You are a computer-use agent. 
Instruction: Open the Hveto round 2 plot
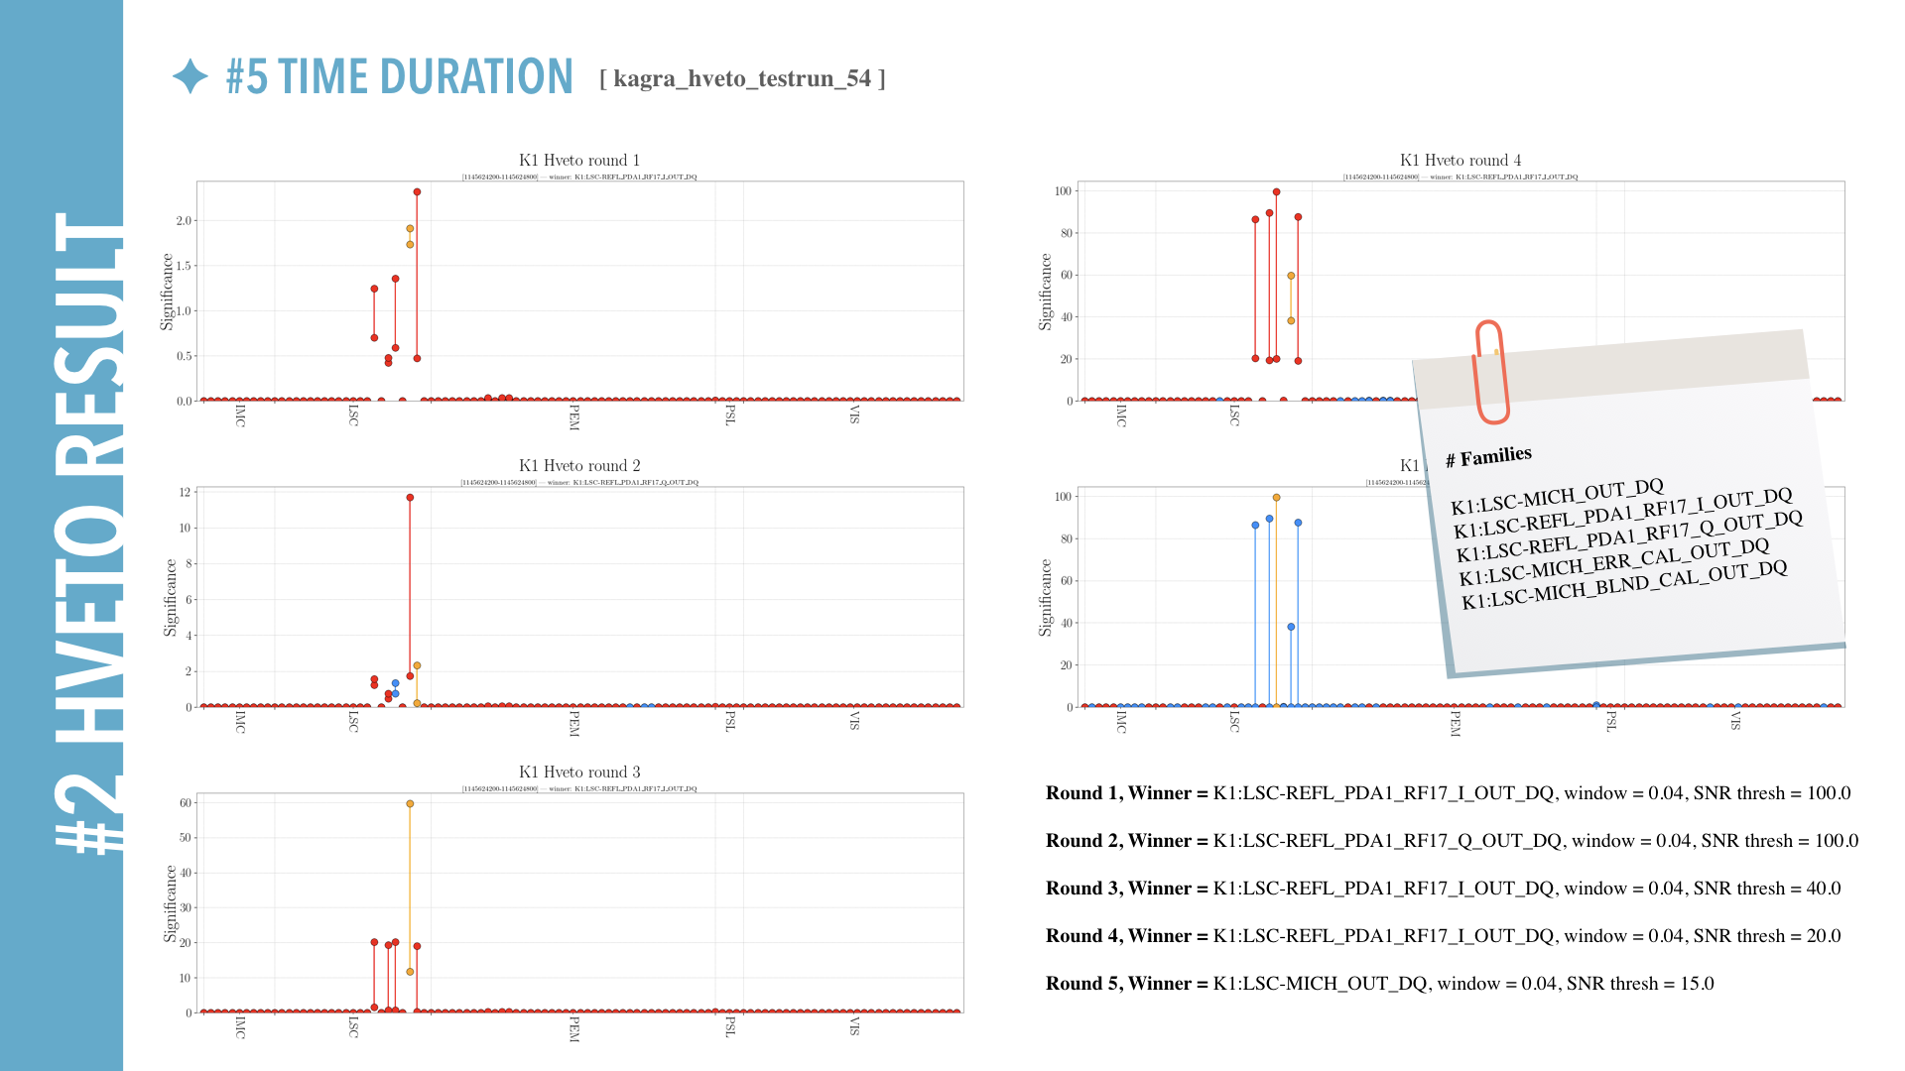579,596
